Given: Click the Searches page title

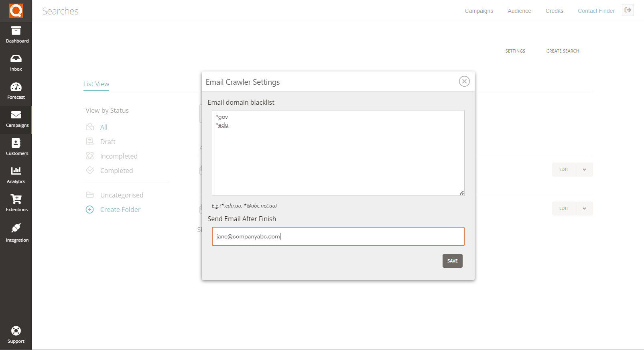Looking at the screenshot, I should pos(60,11).
